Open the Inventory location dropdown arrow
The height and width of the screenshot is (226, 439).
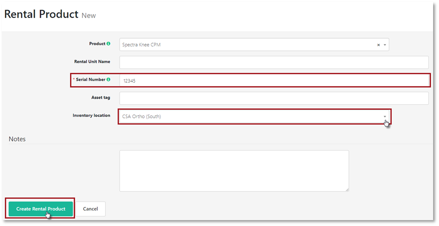(x=384, y=116)
